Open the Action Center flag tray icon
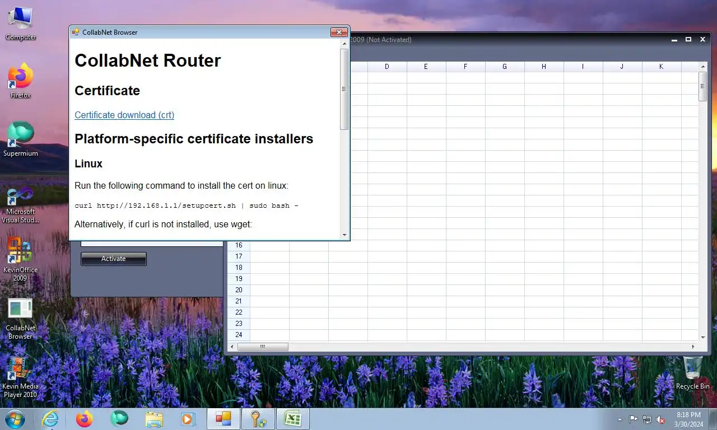 click(633, 419)
